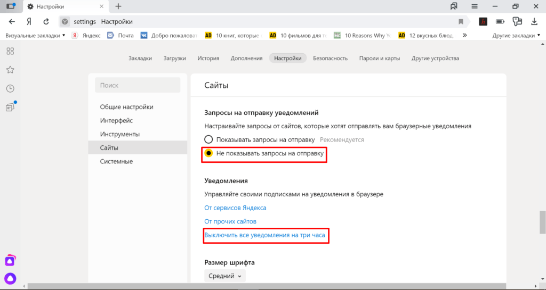
Task: Go back using the back arrow
Action: coord(12,21)
